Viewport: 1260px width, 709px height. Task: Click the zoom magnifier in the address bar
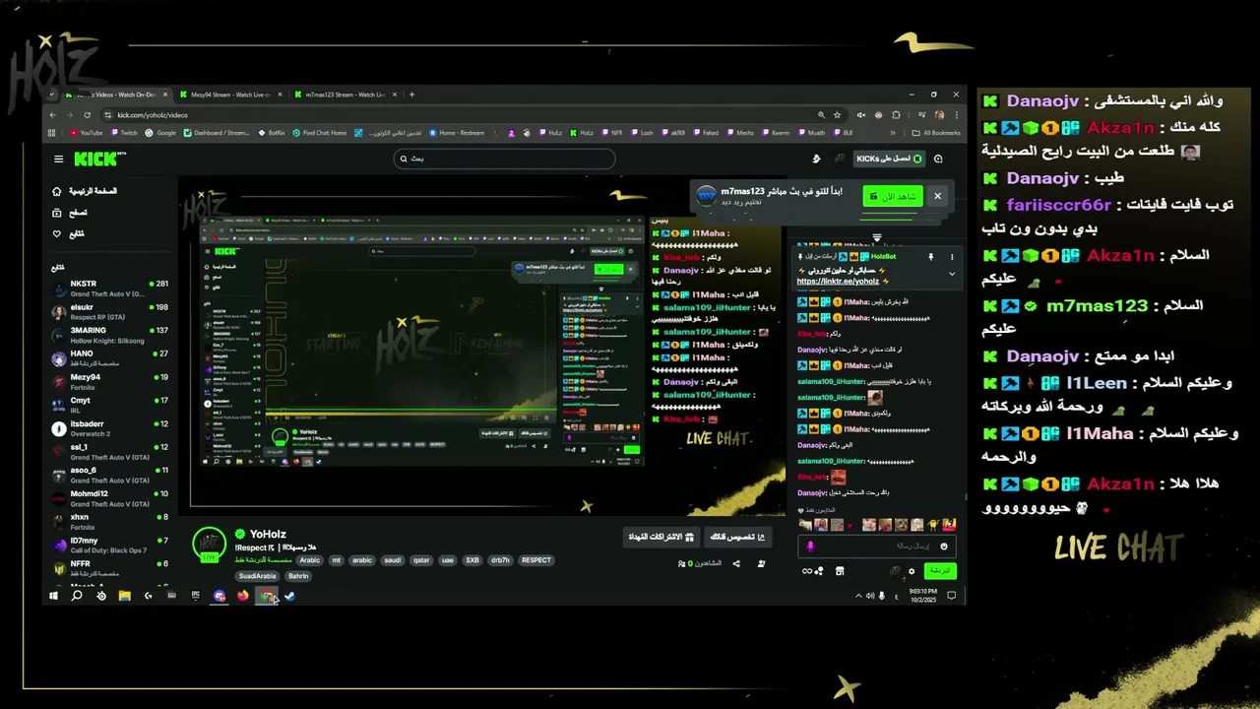coord(821,115)
